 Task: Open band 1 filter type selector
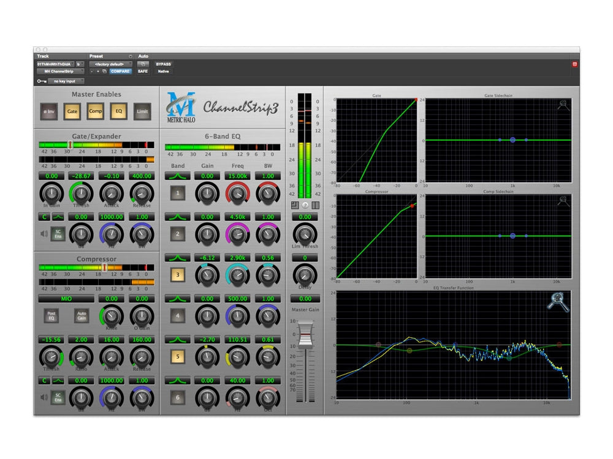pyautogui.click(x=178, y=176)
